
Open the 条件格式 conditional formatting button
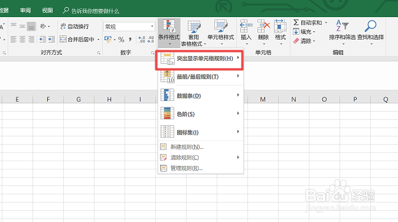pos(169,32)
